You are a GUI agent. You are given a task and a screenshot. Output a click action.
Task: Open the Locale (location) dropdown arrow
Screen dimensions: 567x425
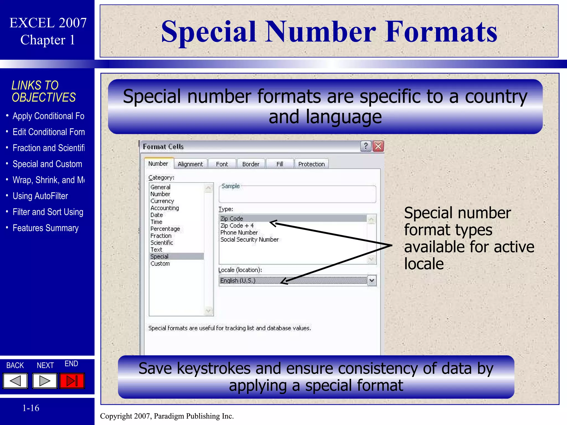click(x=372, y=280)
